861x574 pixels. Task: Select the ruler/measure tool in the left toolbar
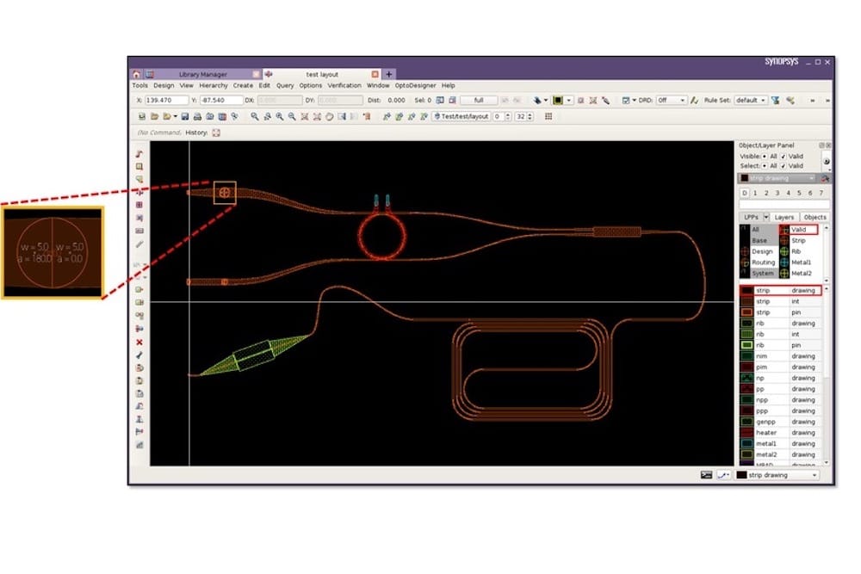coord(140,244)
